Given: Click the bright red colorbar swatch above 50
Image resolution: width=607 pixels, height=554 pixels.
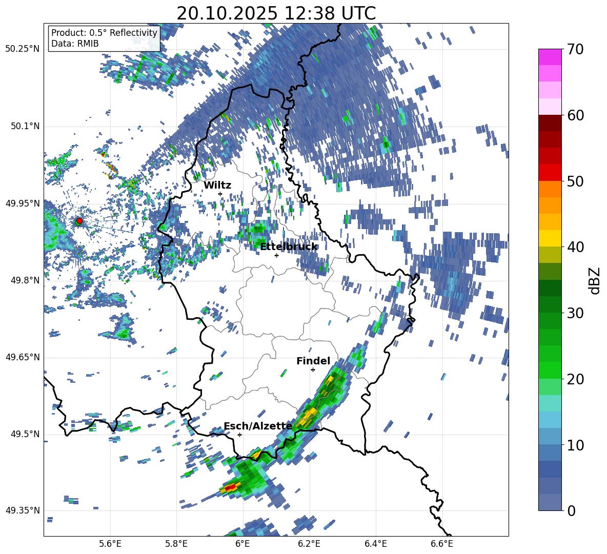Looking at the screenshot, I should (x=550, y=173).
